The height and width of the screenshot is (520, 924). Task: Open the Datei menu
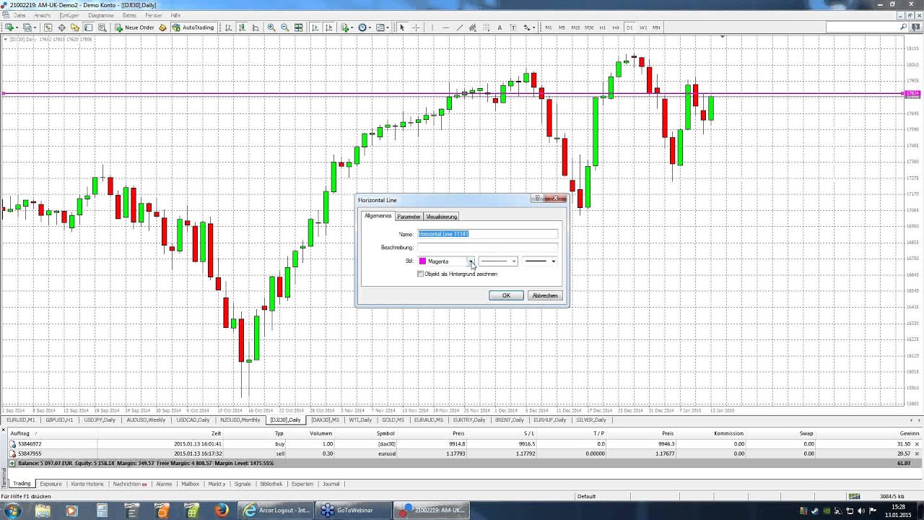click(19, 15)
